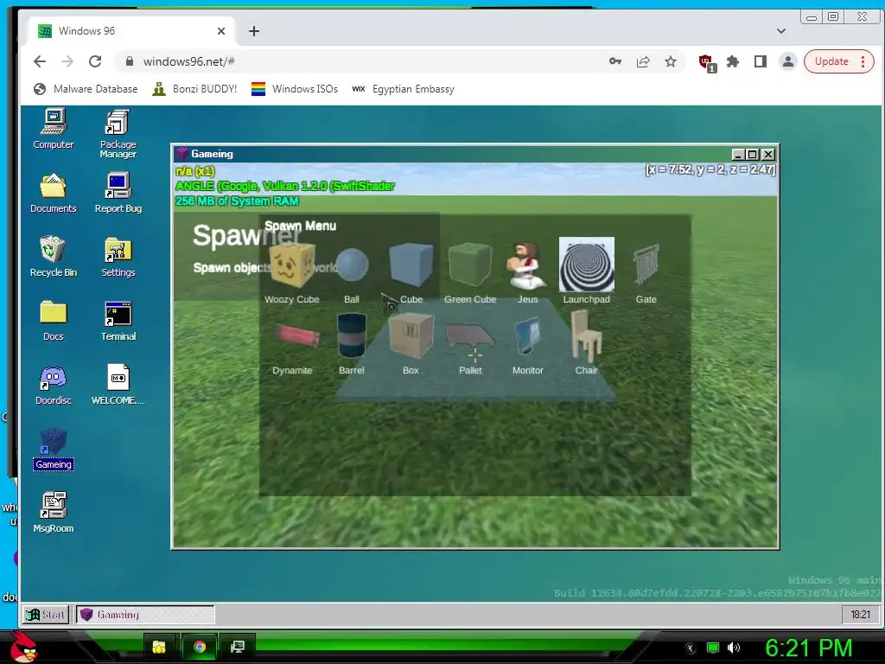This screenshot has width=885, height=664.
Task: Open the Report Bug shortcut
Action: (x=118, y=193)
